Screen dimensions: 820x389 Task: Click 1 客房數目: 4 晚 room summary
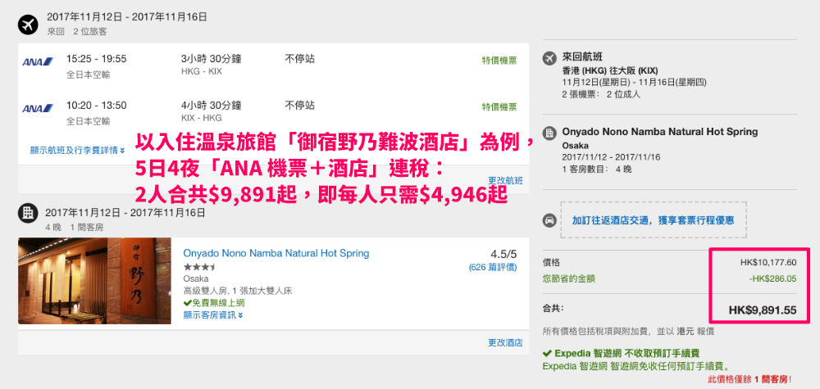597,170
